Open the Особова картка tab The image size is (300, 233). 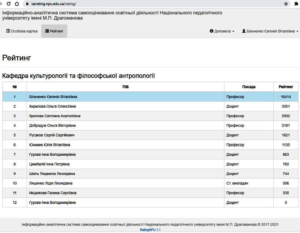pos(22,31)
